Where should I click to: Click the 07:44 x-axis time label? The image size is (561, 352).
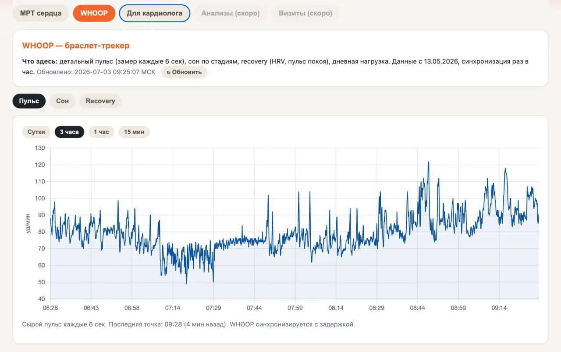click(254, 308)
